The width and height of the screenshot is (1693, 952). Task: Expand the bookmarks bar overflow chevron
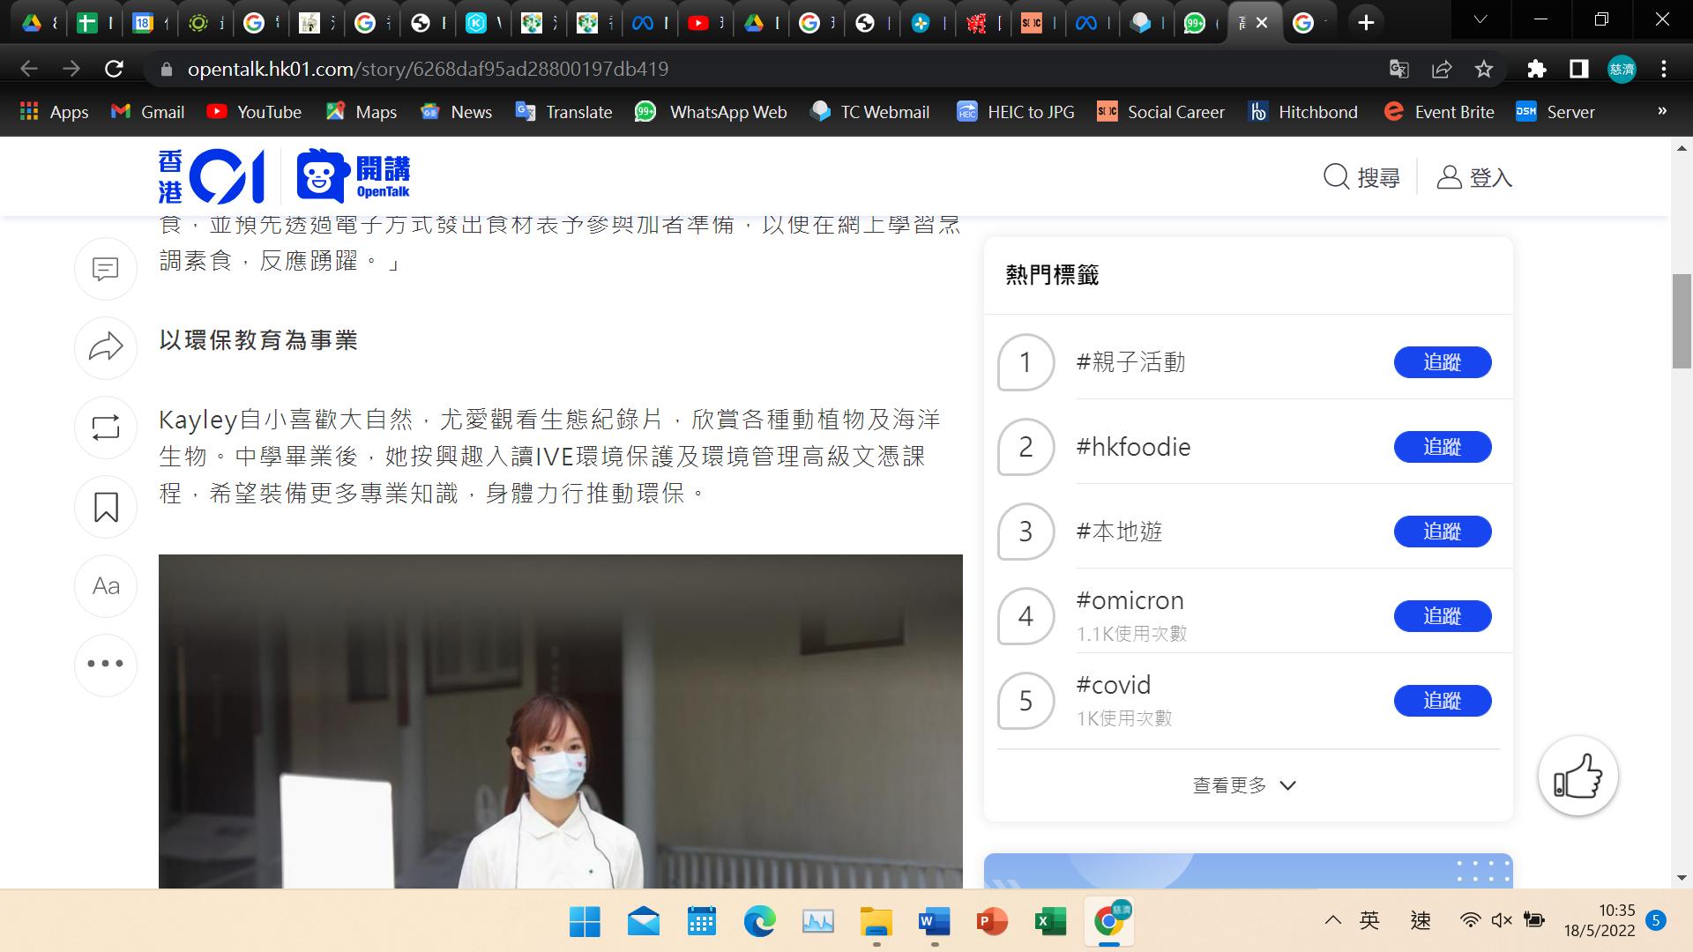(1662, 111)
